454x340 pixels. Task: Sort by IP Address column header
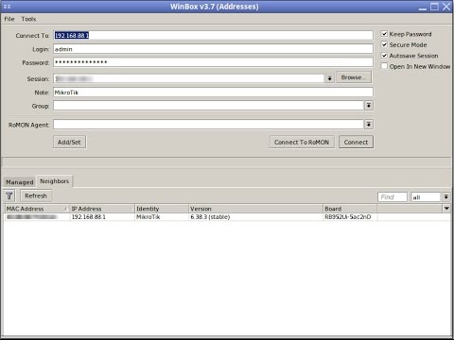tap(102, 209)
